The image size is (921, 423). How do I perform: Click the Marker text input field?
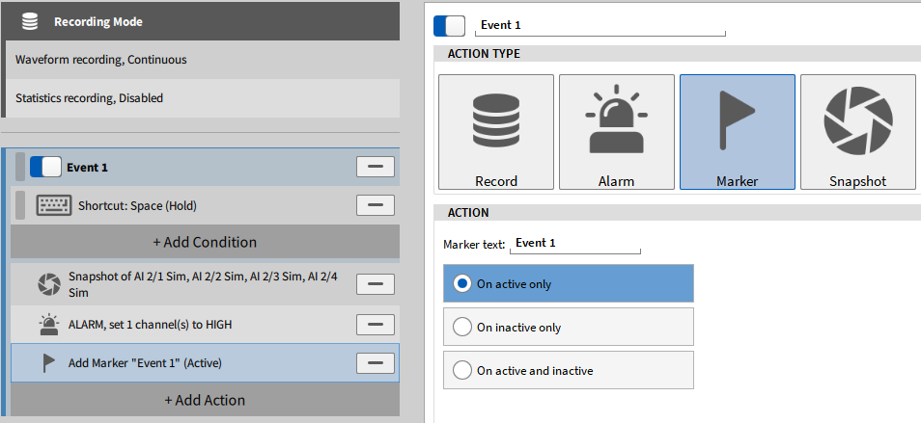575,245
